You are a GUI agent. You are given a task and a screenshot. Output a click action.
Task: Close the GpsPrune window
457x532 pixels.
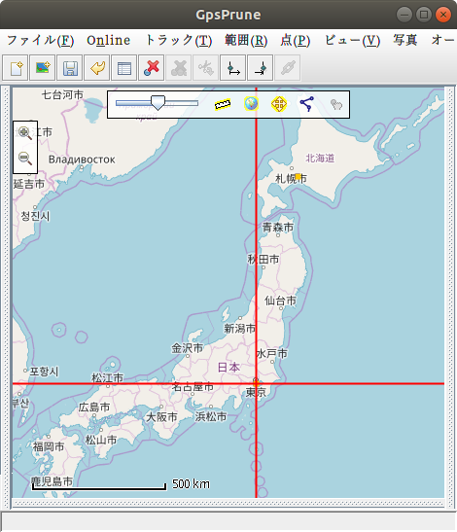click(443, 15)
